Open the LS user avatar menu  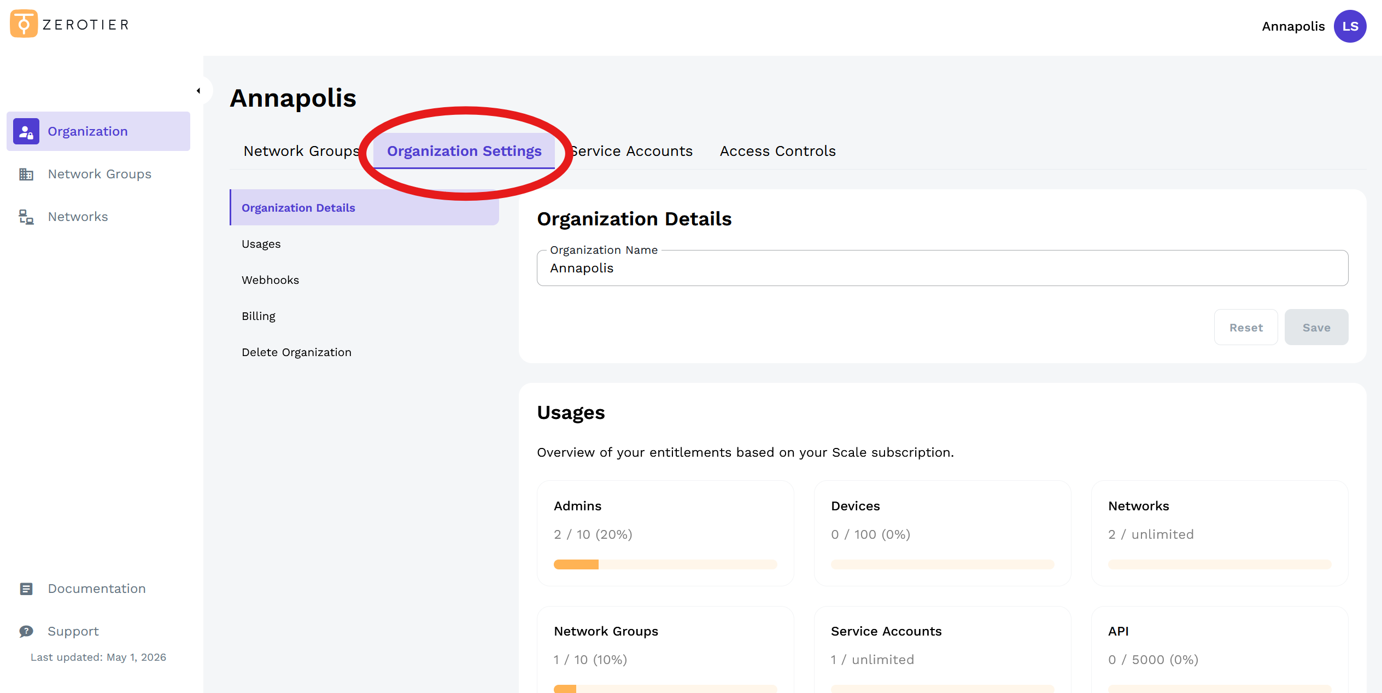pos(1350,26)
